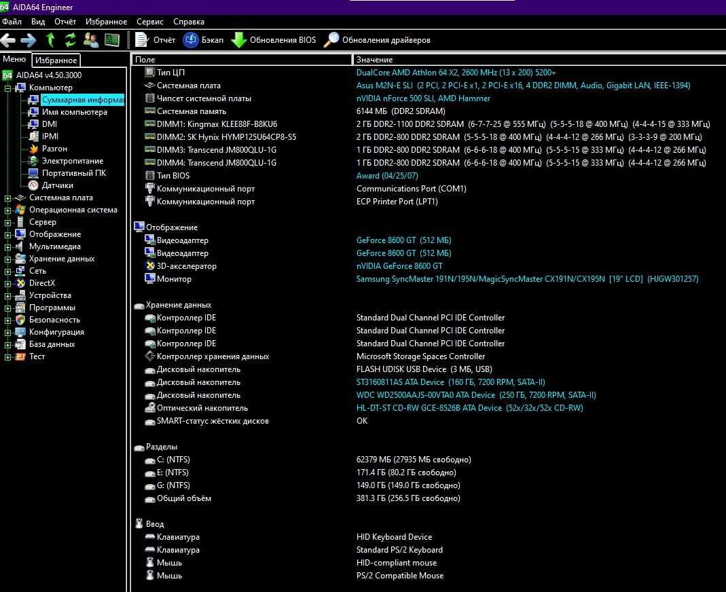Click the Refresh toolbar icon
Viewport: 726px width, 592px height.
(71, 40)
